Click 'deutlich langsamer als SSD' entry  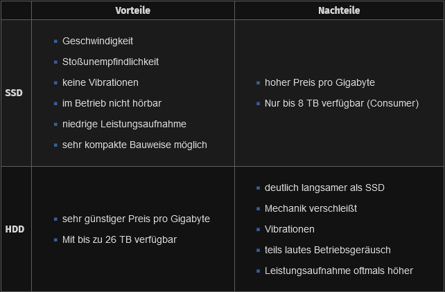click(x=324, y=188)
